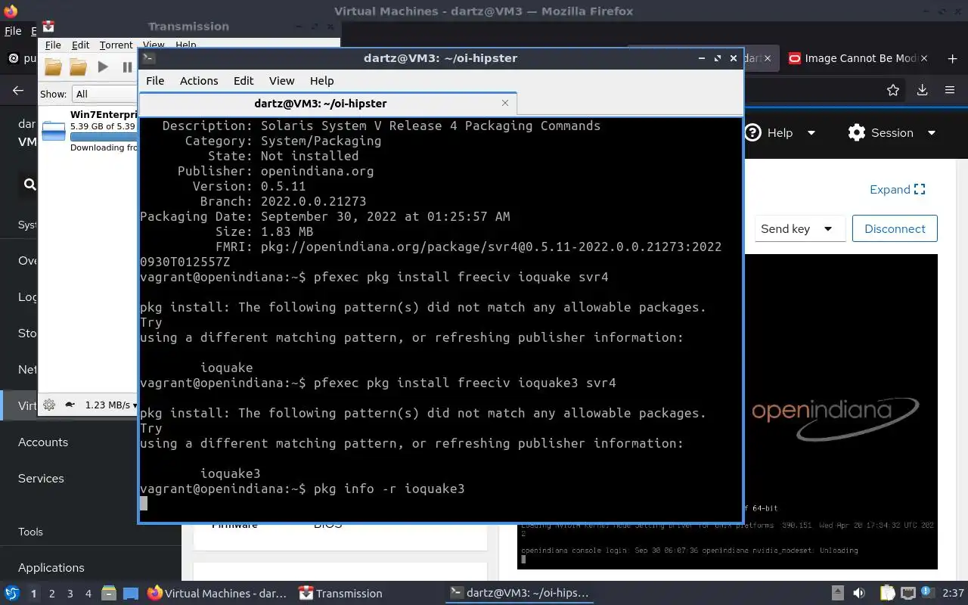Image resolution: width=968 pixels, height=605 pixels.
Task: Open the Firefox downloads panel
Action: (922, 90)
